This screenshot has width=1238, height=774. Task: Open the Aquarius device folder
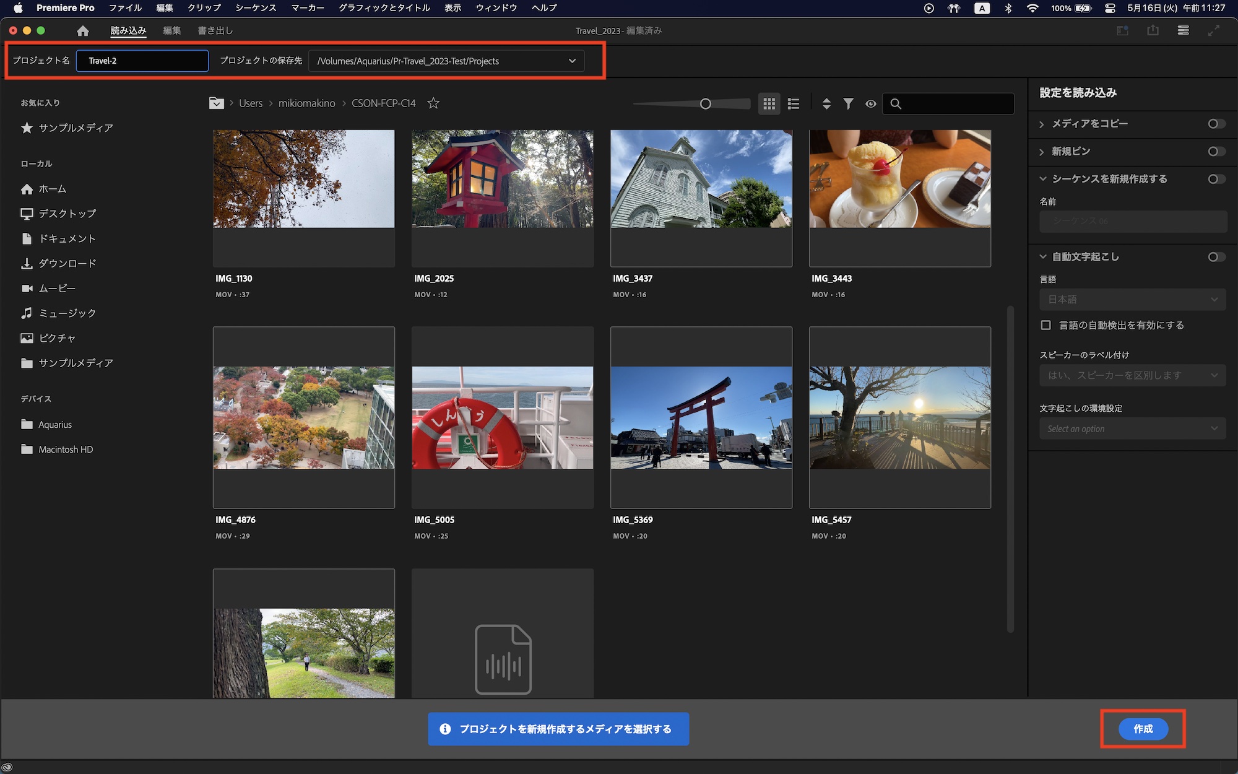54,425
